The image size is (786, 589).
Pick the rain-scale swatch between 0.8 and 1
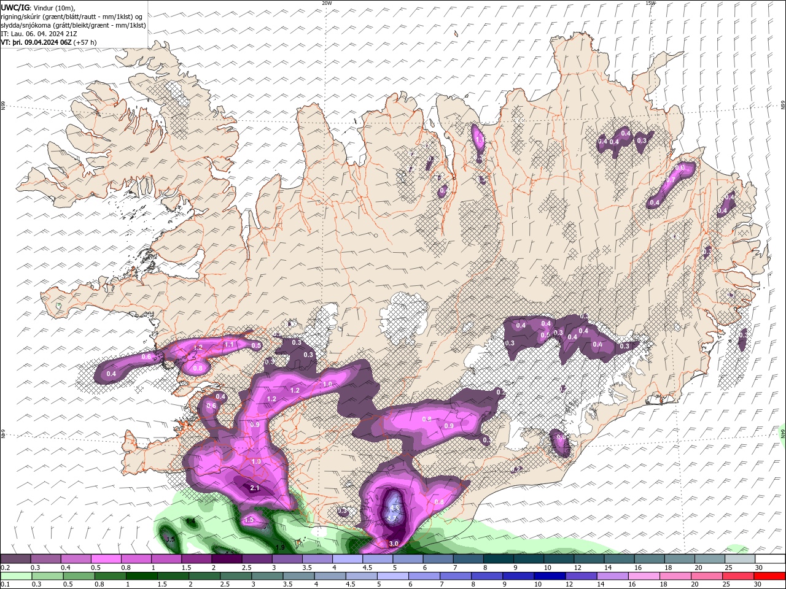109,576
